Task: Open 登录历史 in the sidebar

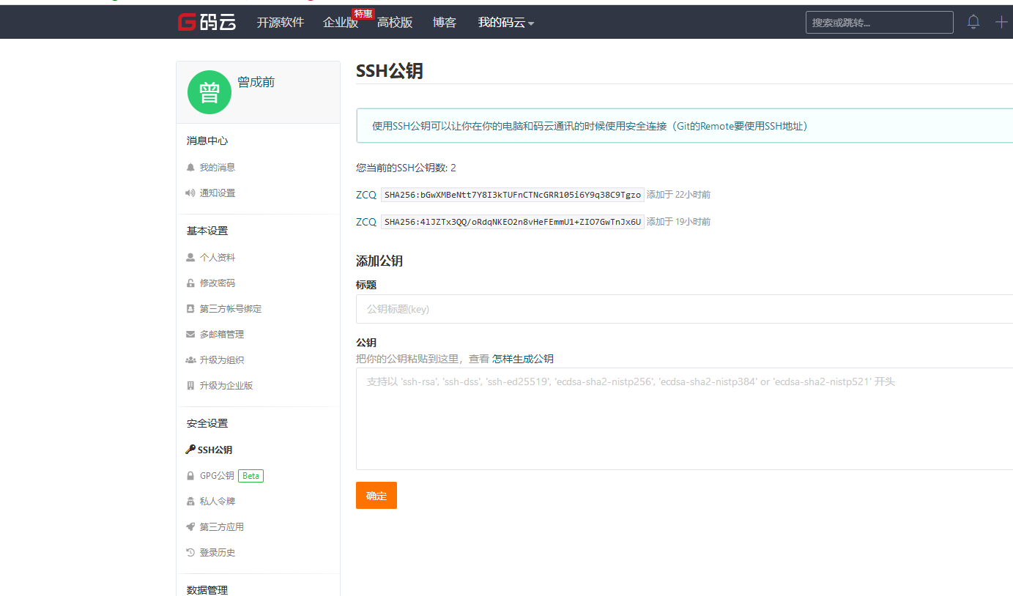Action: [218, 553]
